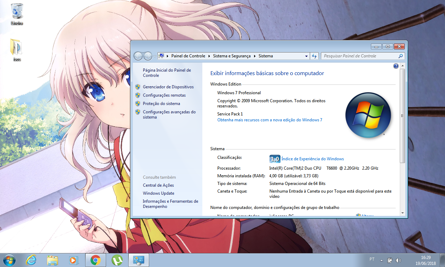Image resolution: width=445 pixels, height=267 pixels.
Task: Open Proteção do sistema link
Action: pos(161,104)
